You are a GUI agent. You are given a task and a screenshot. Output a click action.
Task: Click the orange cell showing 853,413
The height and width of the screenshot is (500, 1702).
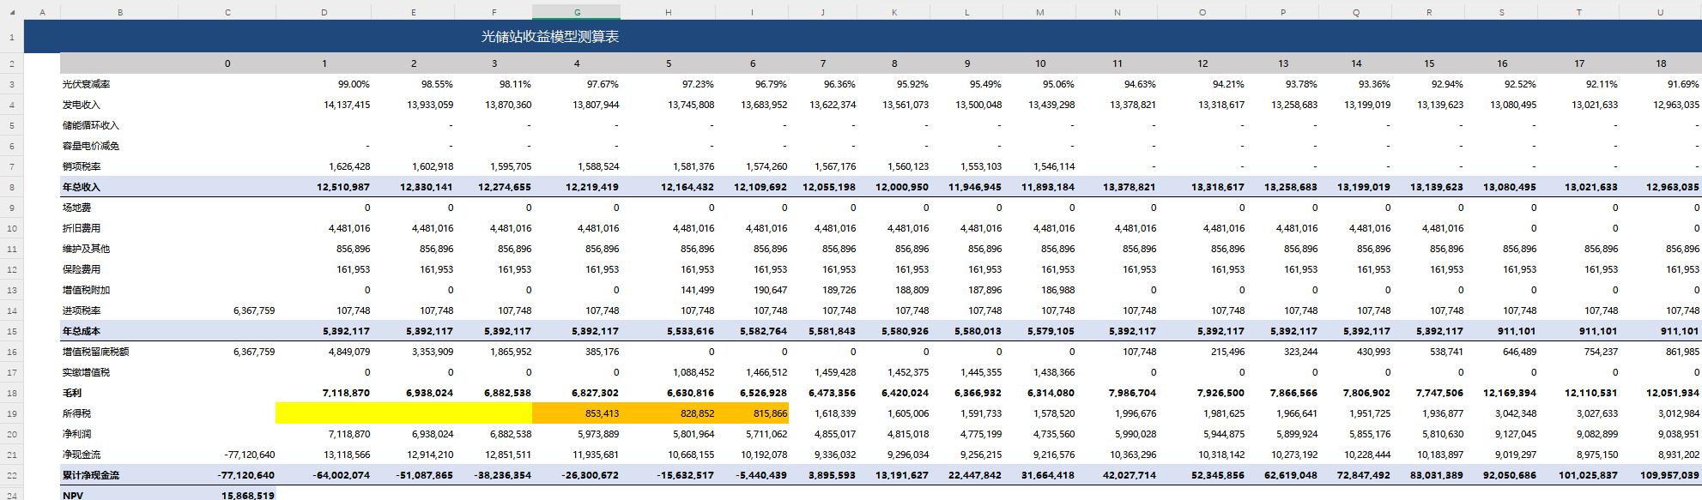577,413
